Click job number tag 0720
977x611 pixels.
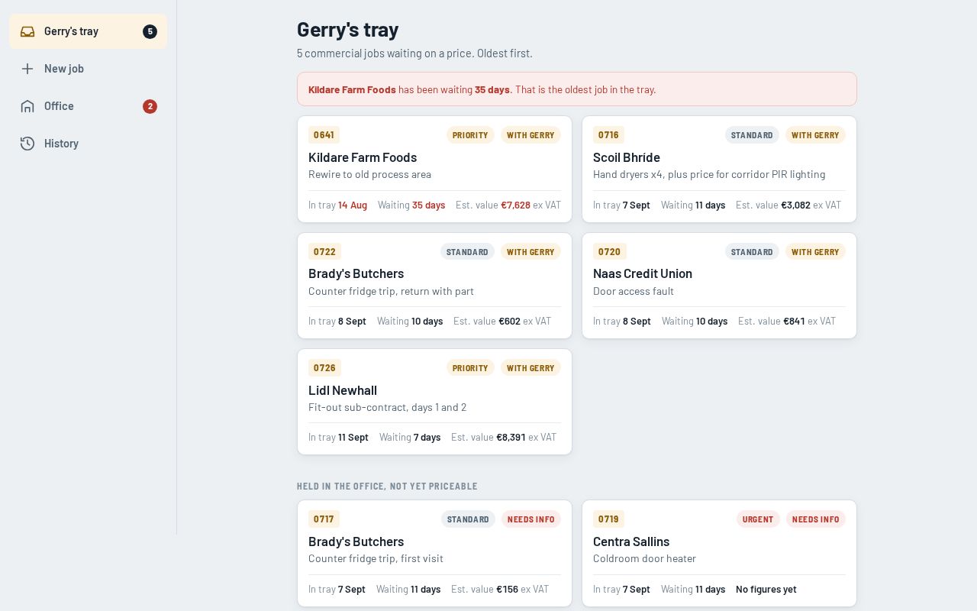[x=609, y=252]
